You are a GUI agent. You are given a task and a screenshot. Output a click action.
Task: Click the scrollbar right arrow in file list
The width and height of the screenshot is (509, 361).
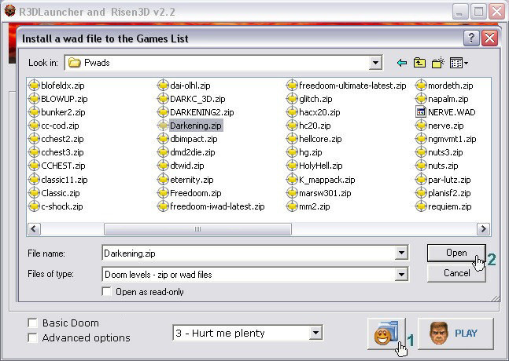(483, 229)
